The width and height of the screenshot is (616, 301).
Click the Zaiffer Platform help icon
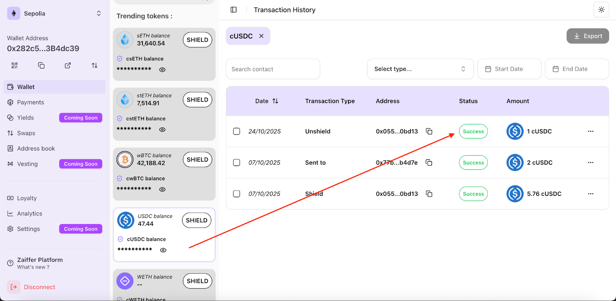(10, 263)
